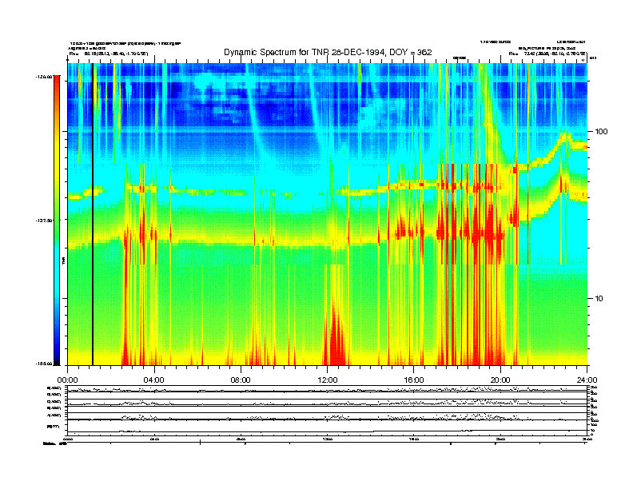Click the 00:00 time axis label
633x489 pixels.
coord(67,380)
